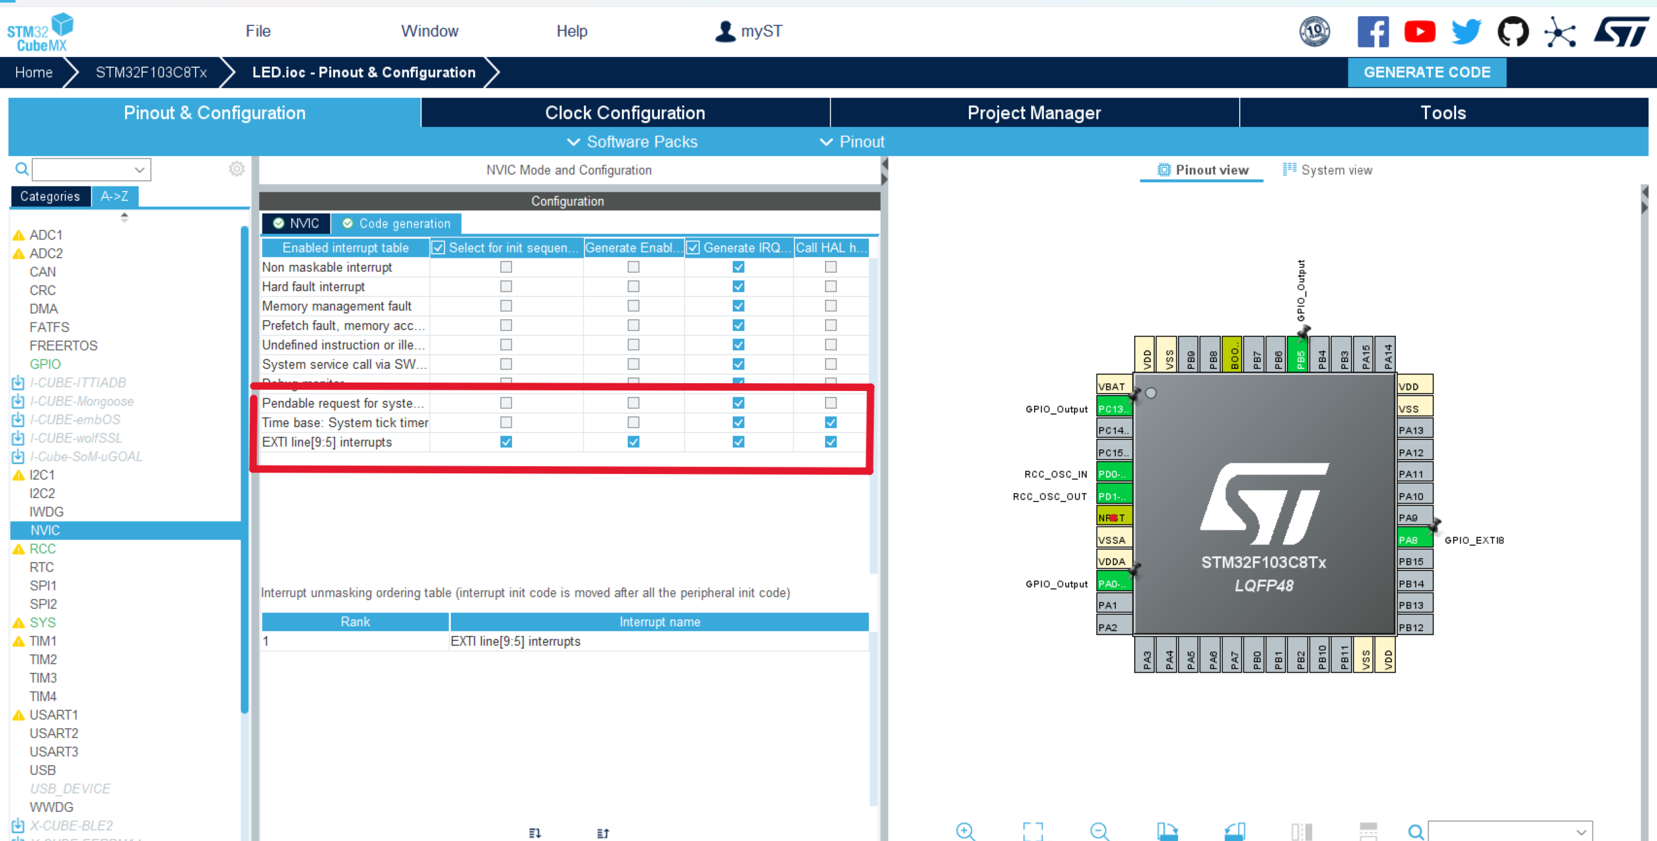The width and height of the screenshot is (1657, 841).
Task: Click the 10-year anniversary badge icon
Action: click(x=1315, y=32)
